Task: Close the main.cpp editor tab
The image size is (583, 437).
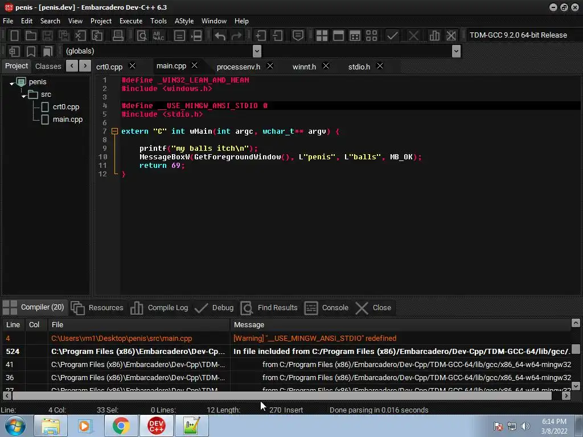Action: pos(194,65)
